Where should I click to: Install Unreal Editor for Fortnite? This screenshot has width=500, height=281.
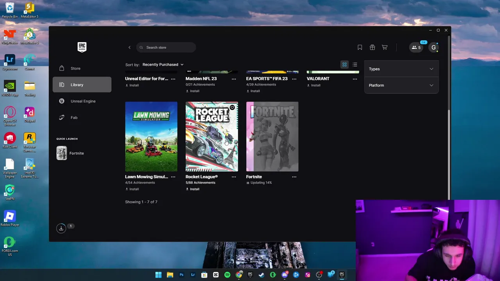click(x=132, y=85)
